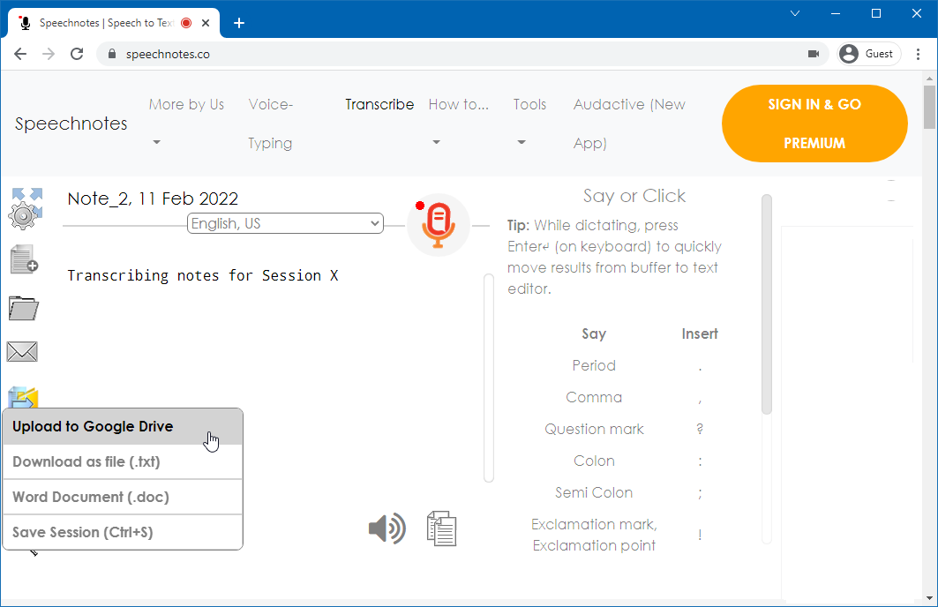Click the copy-to-clipboard icon below editor
This screenshot has height=607, width=938.
[x=441, y=528]
